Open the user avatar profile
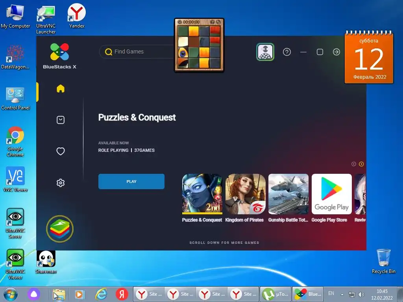The height and width of the screenshot is (302, 403). pyautogui.click(x=265, y=52)
